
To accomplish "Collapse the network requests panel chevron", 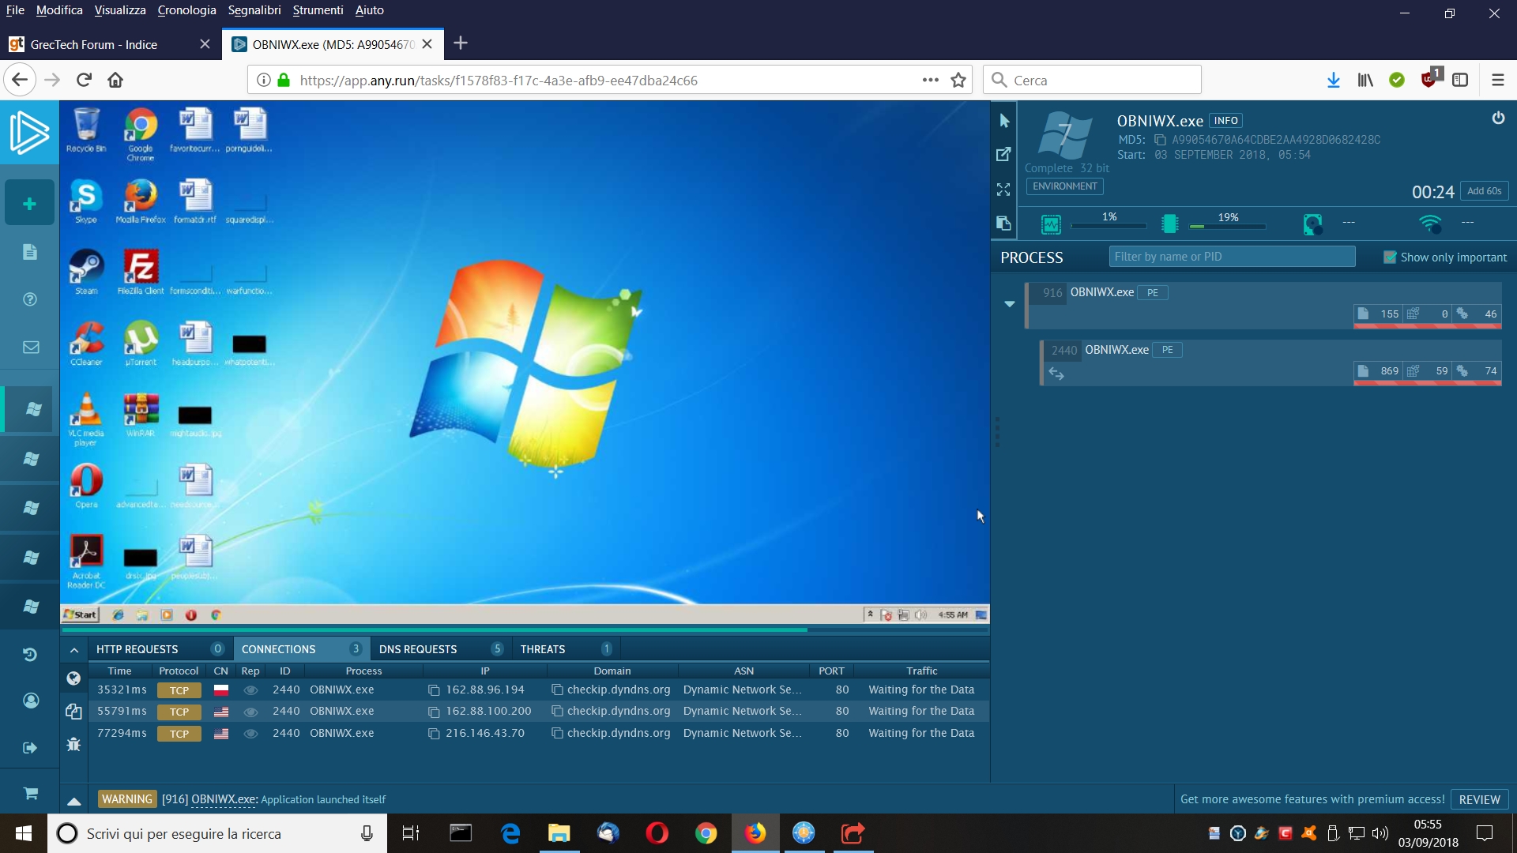I will pos(73,650).
